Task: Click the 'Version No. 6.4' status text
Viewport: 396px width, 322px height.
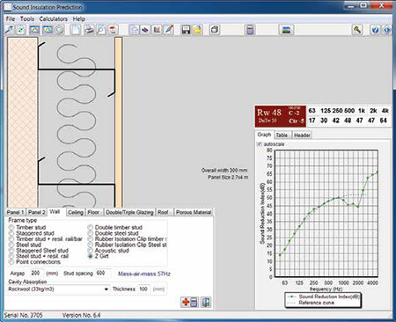Action: [x=81, y=315]
